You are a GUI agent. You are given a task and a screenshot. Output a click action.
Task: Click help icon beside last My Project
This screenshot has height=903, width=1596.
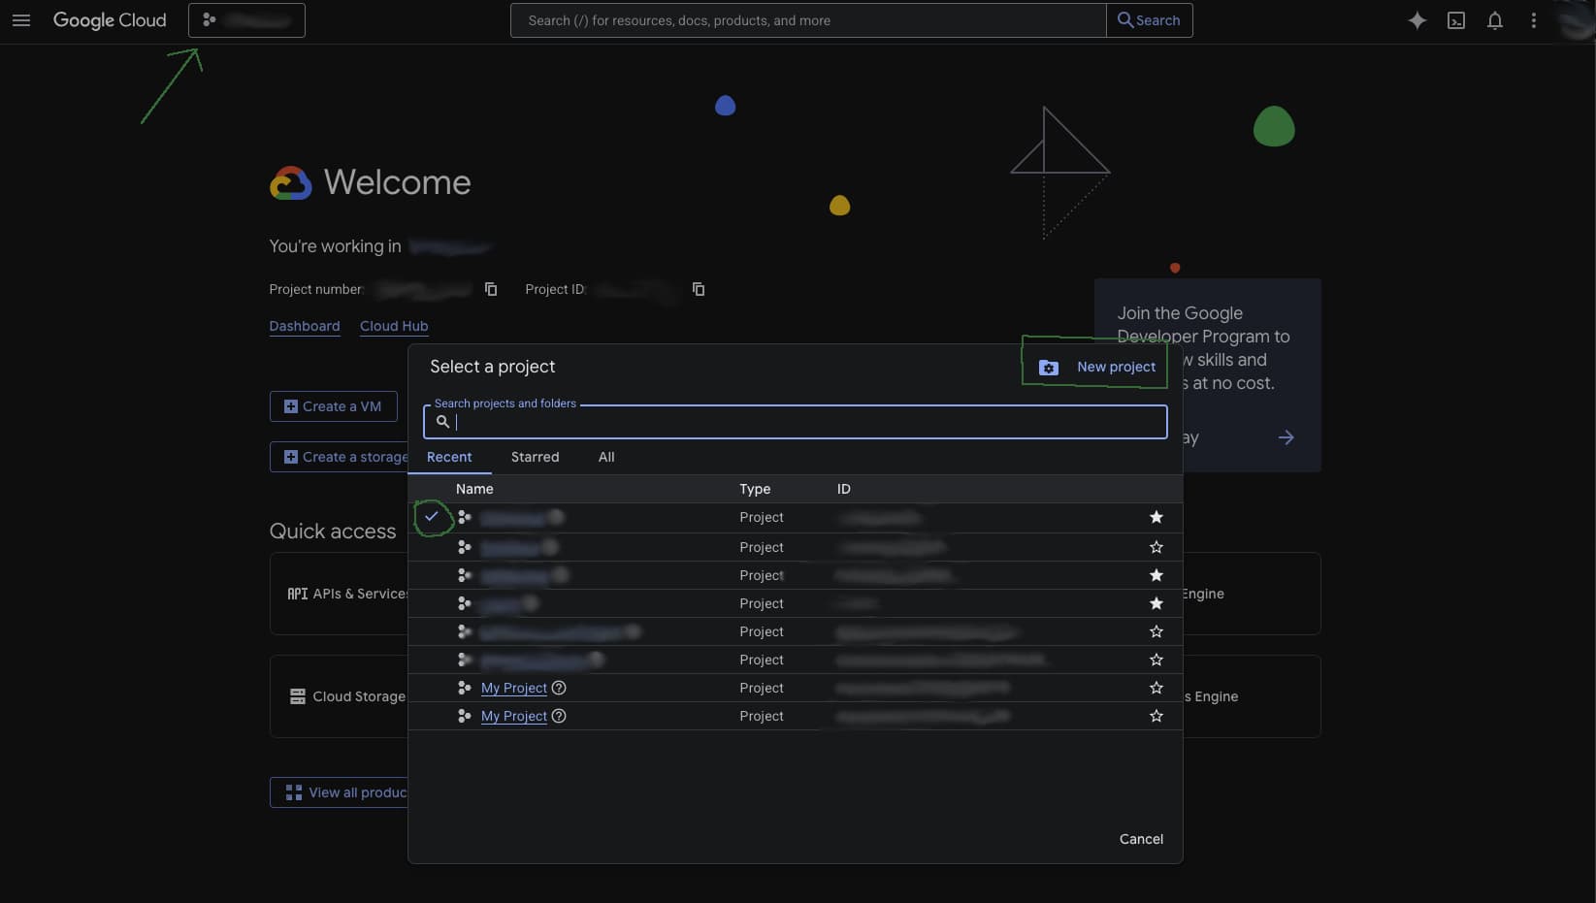coord(559,716)
